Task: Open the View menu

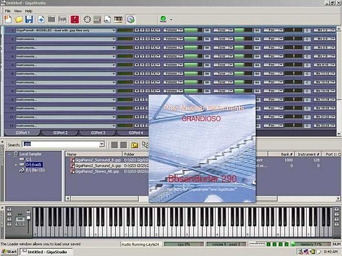Action: (18, 11)
